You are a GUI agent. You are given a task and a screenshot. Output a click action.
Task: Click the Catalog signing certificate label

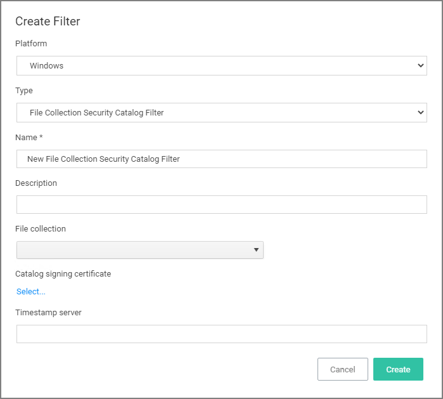pyautogui.click(x=63, y=274)
